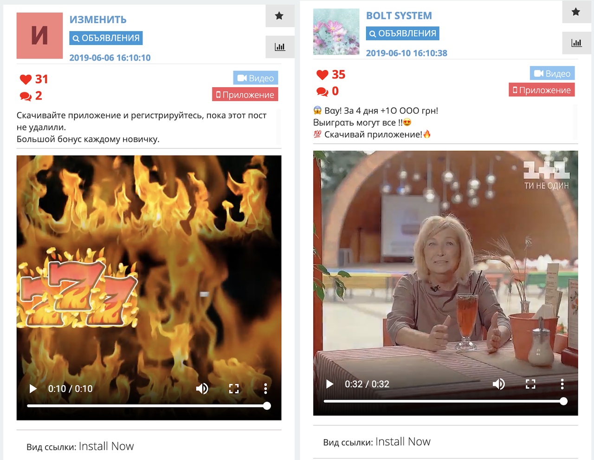Open the ИЗМЕНИТЬ advertiser link
The image size is (594, 460).
[x=98, y=19]
